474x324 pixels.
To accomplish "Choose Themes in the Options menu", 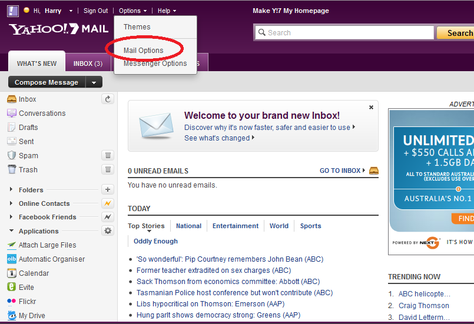I will 137,27.
